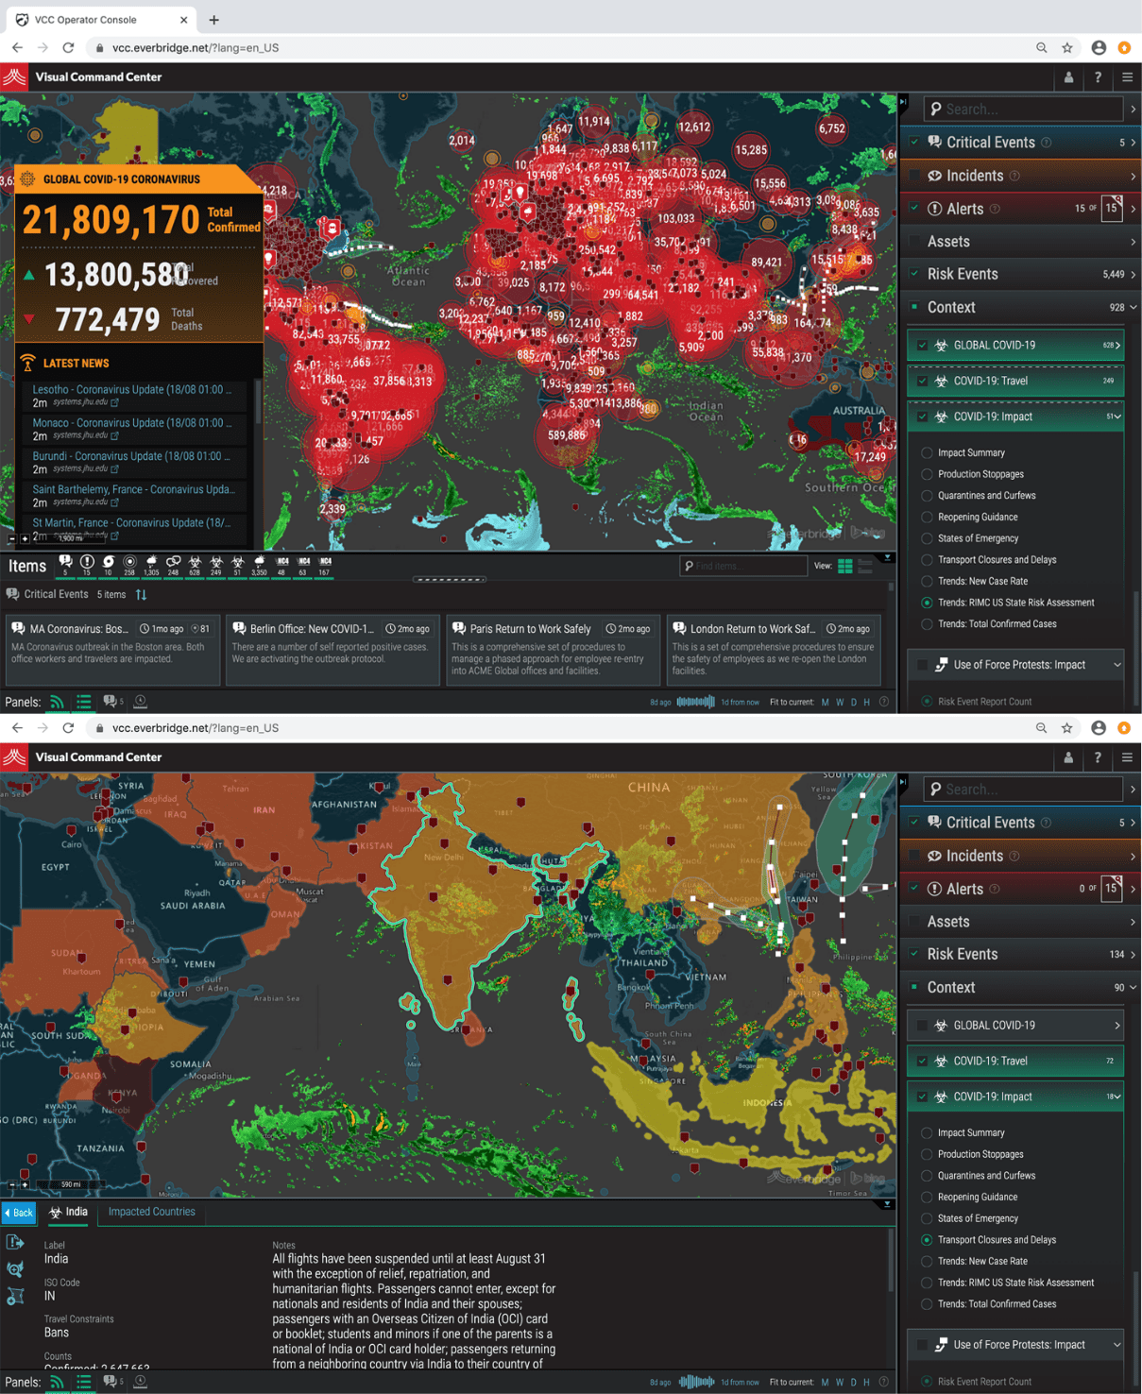Image resolution: width=1142 pixels, height=1394 pixels.
Task: Click Find items search field in top console
Action: 743,566
